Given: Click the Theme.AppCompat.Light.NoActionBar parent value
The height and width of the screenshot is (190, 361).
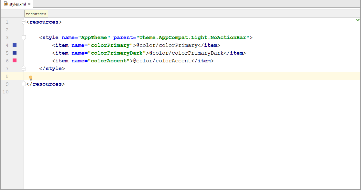Looking at the screenshot, I should click(x=189, y=37).
